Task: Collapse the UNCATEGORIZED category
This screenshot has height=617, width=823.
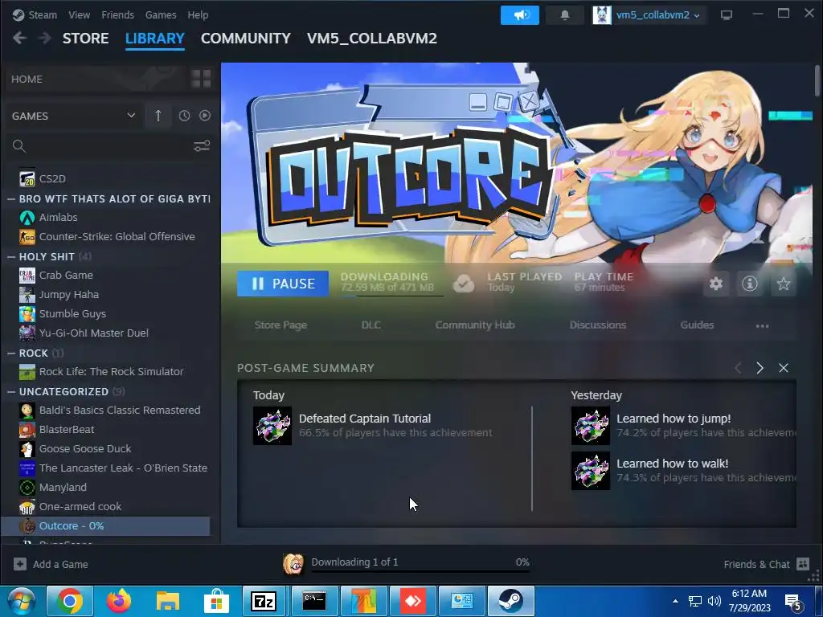Action: coord(11,391)
